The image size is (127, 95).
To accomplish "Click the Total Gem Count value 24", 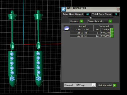I will point(116,14).
